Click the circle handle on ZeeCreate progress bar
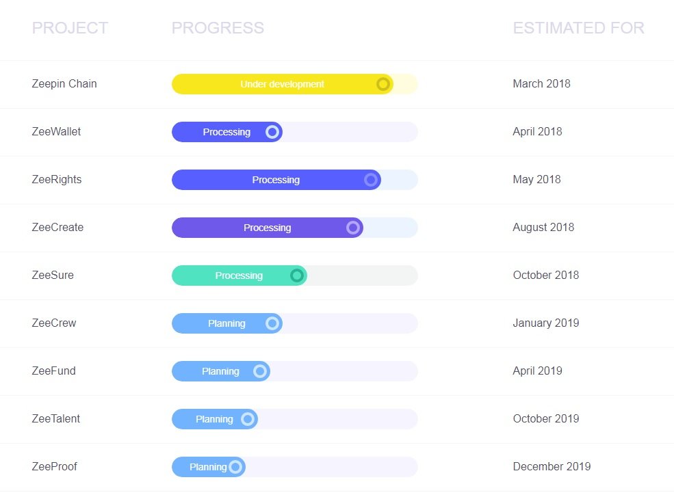 pos(353,228)
